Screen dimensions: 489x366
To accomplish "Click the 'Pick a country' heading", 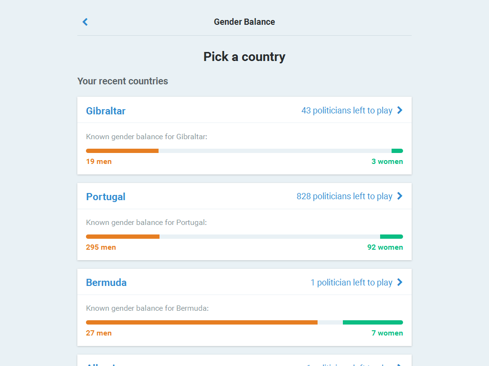I will tap(244, 57).
